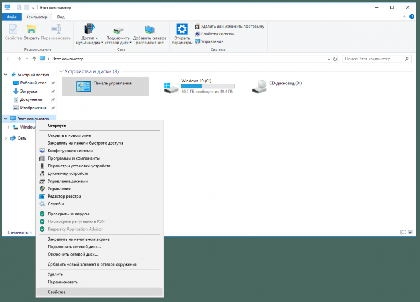The image size is (420, 302).
Task: Open Disk Management from context menu
Action: pos(67,181)
